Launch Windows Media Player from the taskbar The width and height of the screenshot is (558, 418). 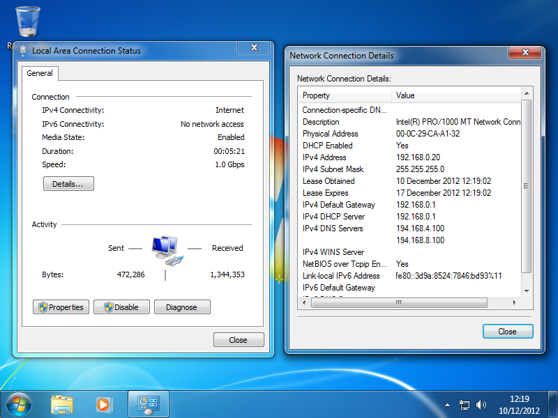click(103, 403)
